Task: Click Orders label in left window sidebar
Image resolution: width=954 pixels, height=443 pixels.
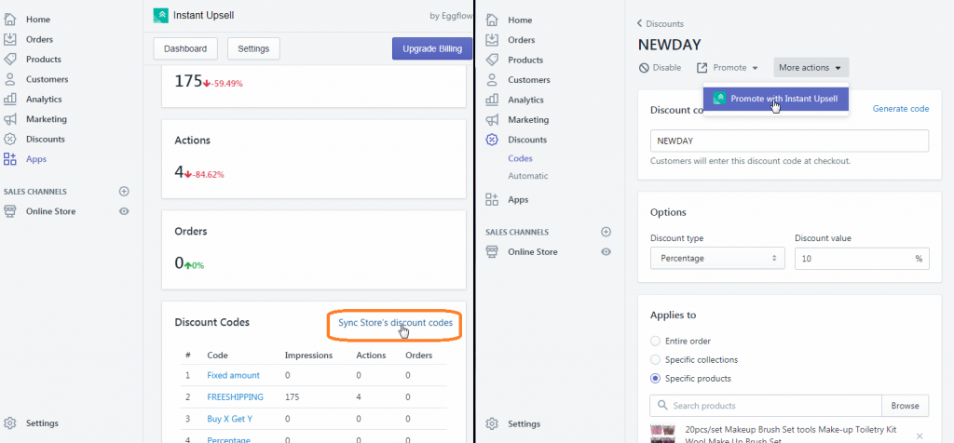Action: click(39, 39)
